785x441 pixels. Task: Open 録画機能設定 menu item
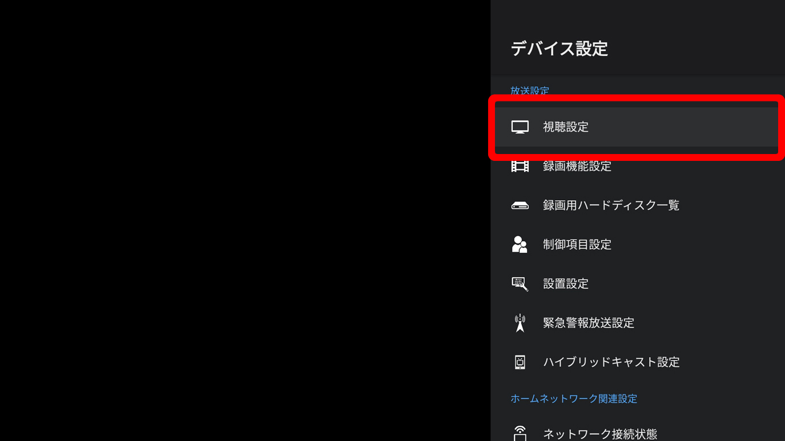[638, 166]
